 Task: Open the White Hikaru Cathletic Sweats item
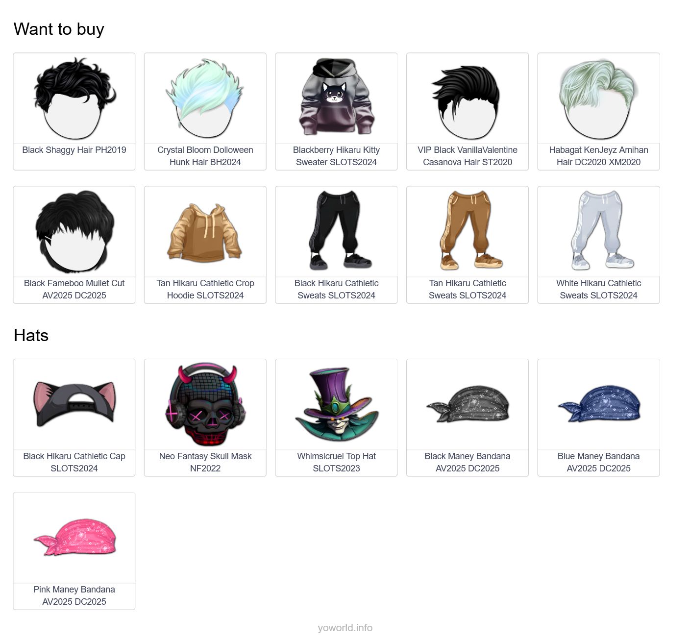point(598,245)
